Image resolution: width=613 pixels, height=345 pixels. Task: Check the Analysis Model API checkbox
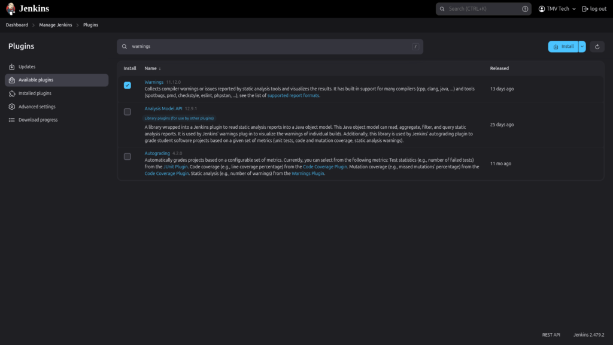pyautogui.click(x=128, y=112)
